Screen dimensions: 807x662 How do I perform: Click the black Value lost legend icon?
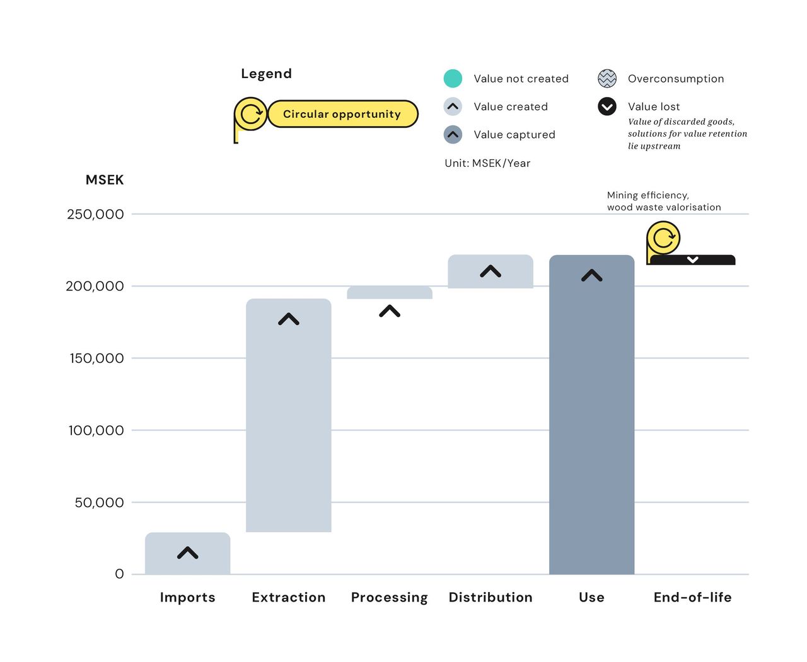click(x=607, y=106)
